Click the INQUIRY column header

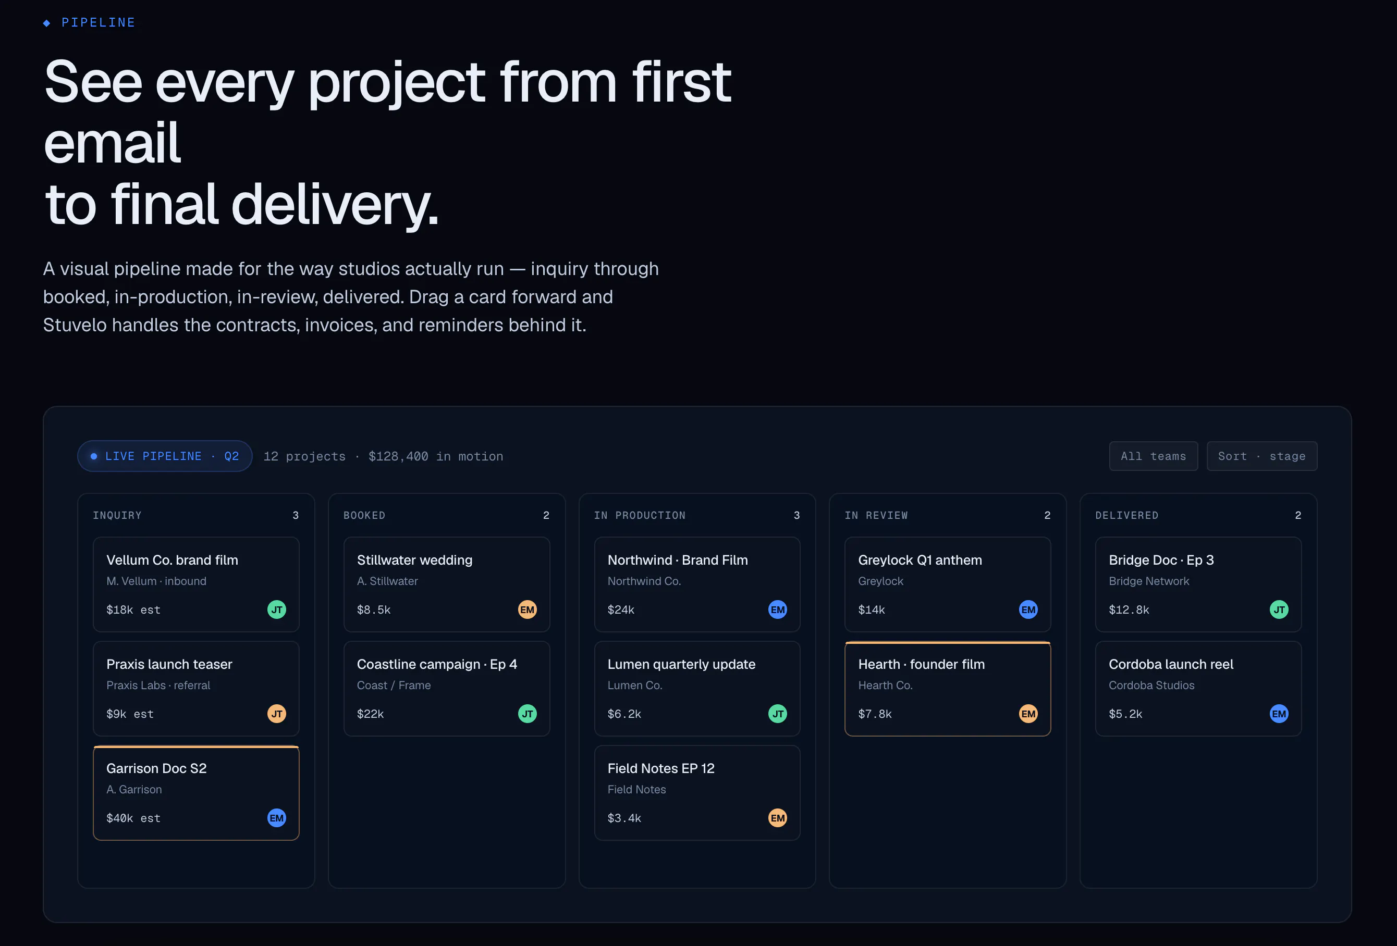117,515
